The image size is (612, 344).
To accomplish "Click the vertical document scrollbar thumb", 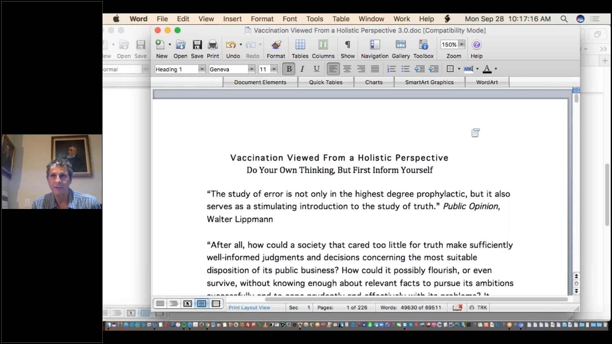I will pyautogui.click(x=576, y=98).
